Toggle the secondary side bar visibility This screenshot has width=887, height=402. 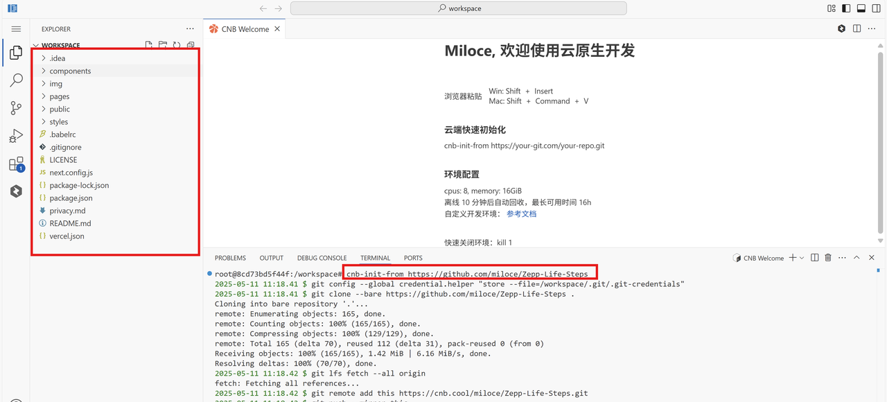pos(877,8)
